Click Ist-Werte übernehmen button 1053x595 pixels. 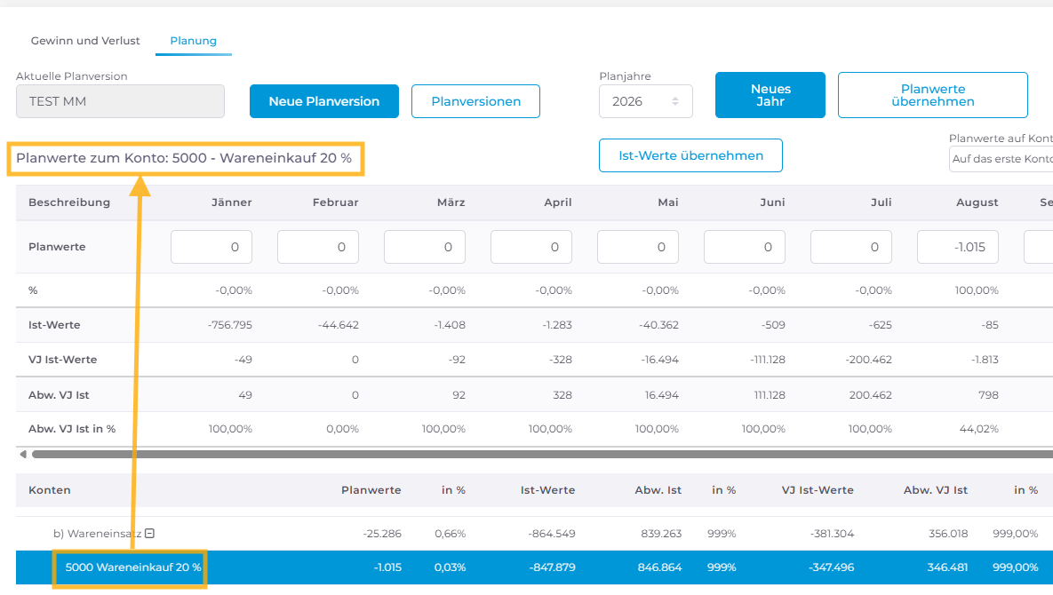[x=690, y=155]
